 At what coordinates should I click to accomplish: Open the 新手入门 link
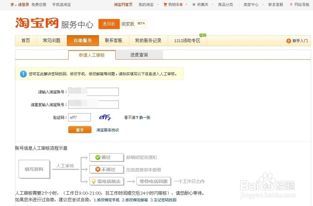pos(300,41)
